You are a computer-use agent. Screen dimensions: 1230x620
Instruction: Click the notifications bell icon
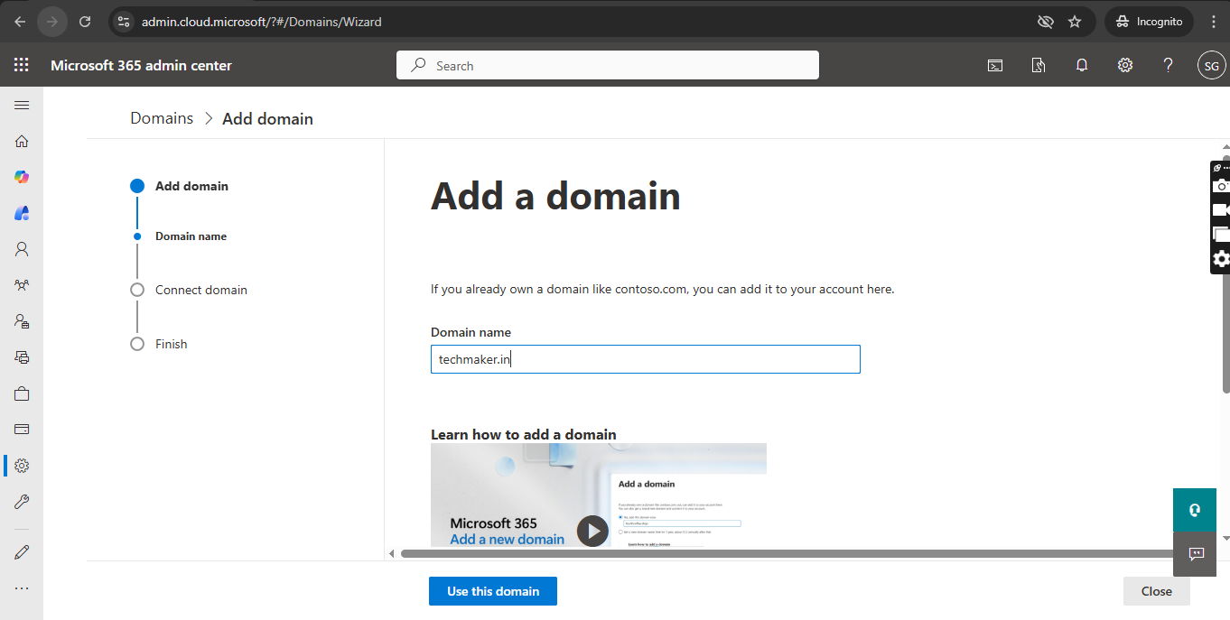tap(1081, 65)
